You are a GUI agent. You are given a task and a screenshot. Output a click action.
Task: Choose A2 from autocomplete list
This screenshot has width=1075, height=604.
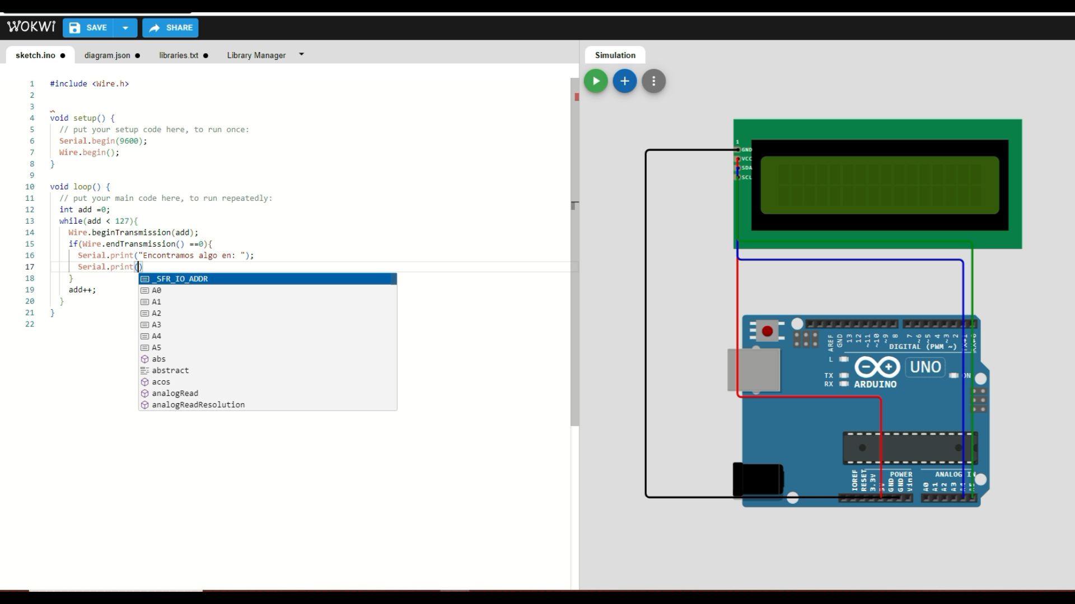tap(268, 313)
